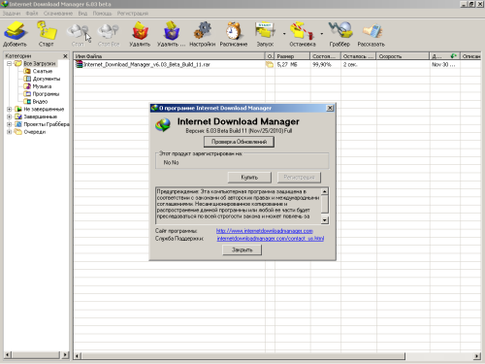Sort by Размер column header
This screenshot has height=364, width=485.
point(293,56)
